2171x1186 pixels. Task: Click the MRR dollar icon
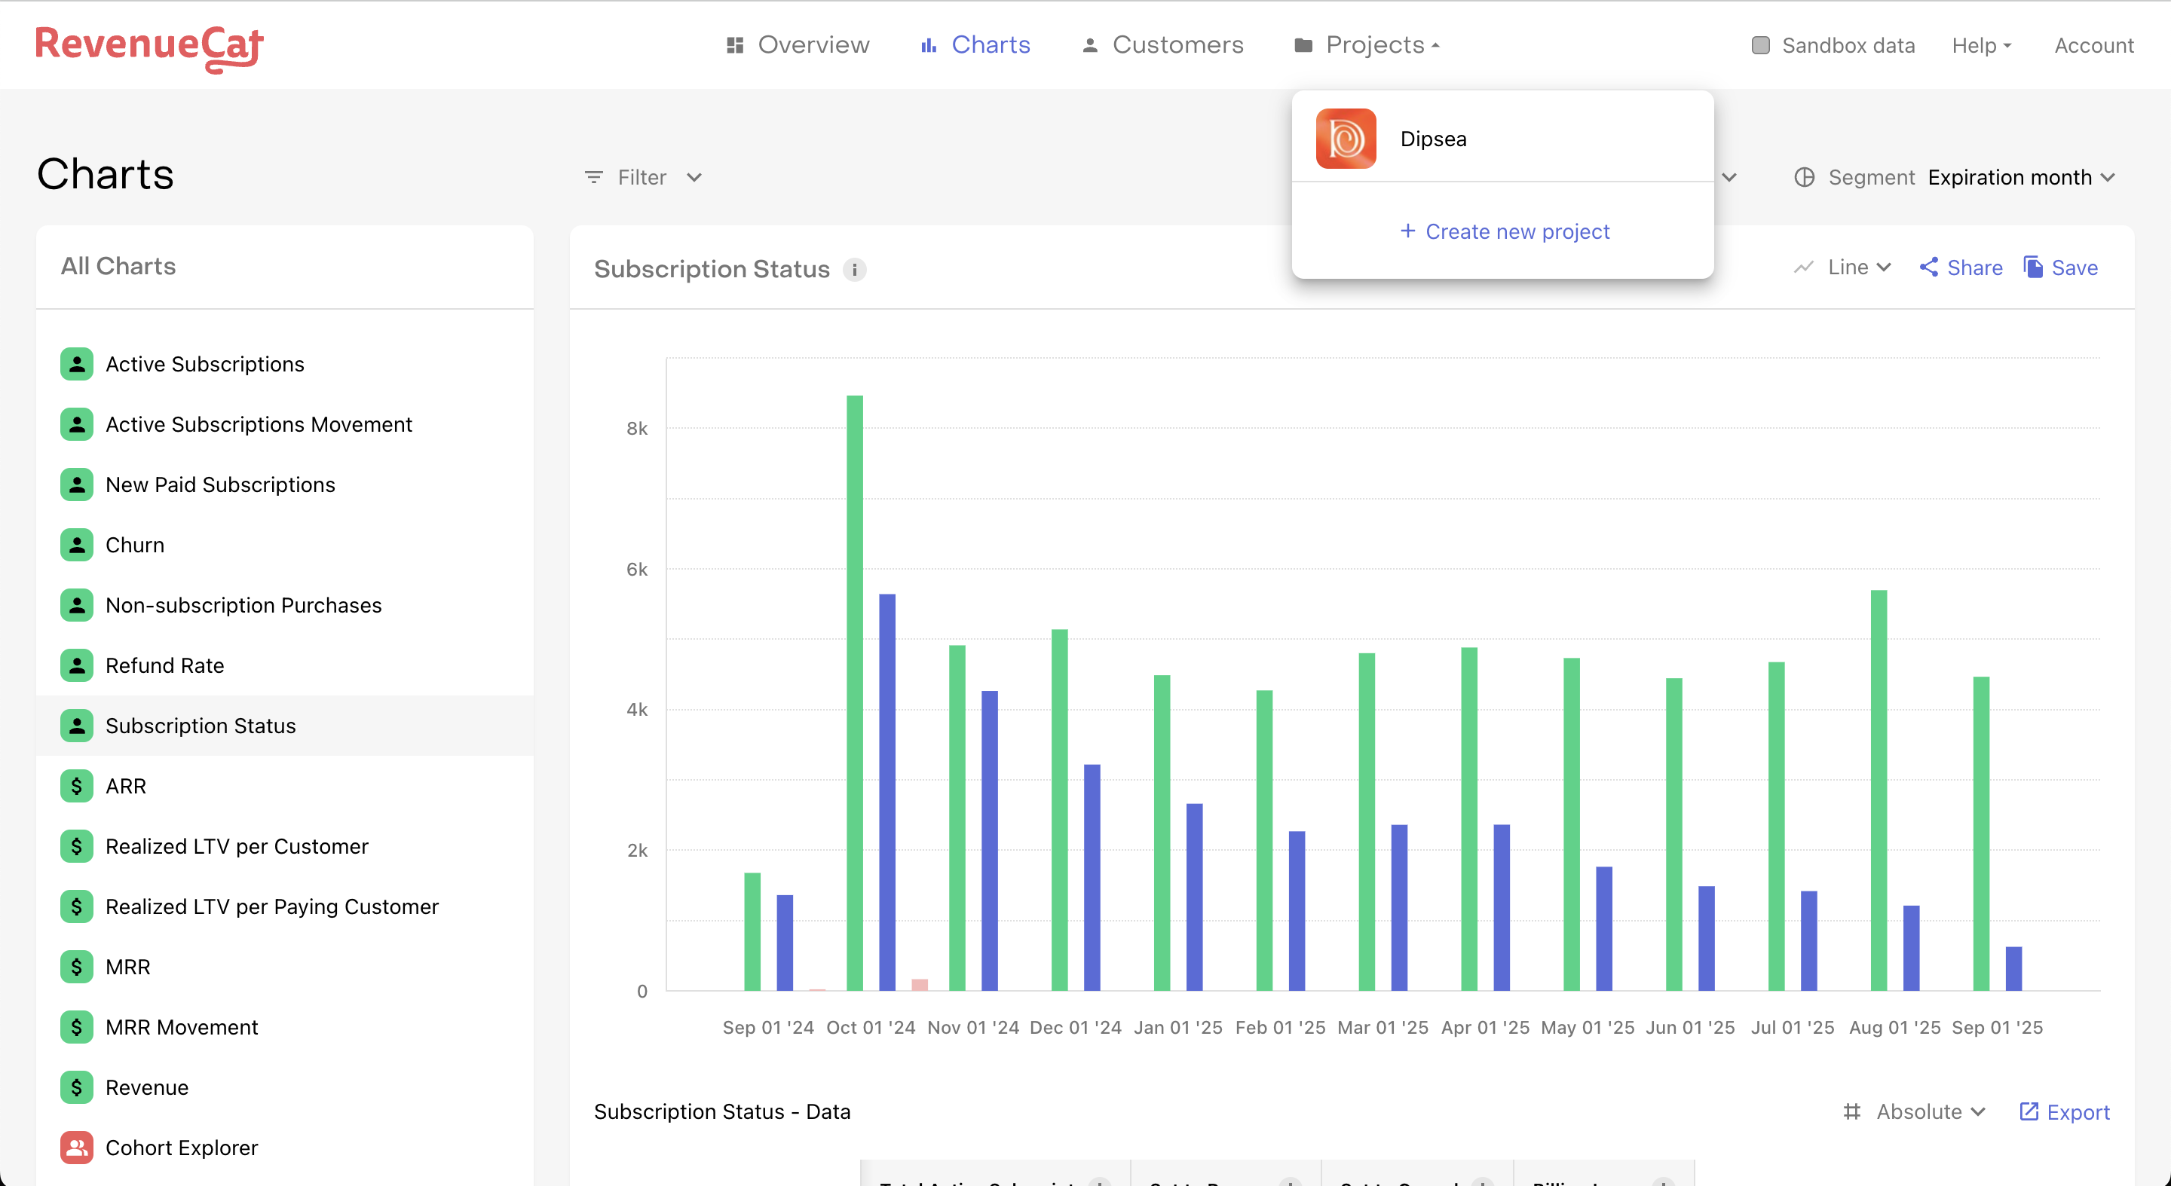[77, 966]
